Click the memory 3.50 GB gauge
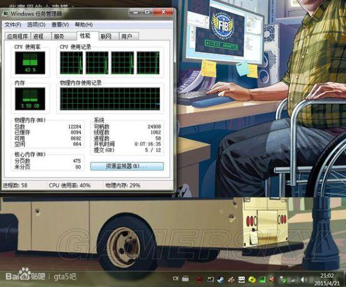This screenshot has width=346, height=287. tap(30, 99)
